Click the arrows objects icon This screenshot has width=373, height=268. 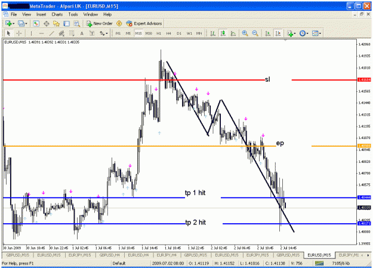tap(102, 33)
